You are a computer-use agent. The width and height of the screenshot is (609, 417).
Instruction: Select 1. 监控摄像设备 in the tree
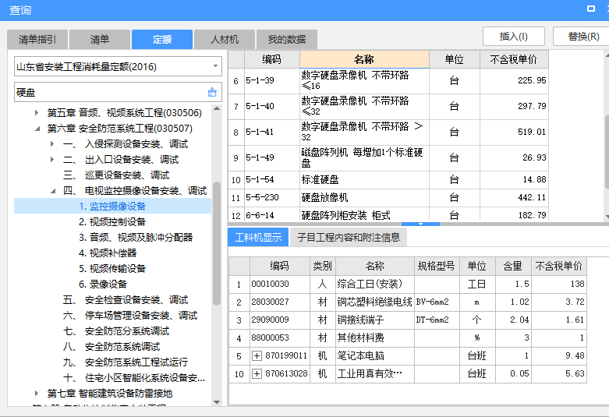click(x=112, y=207)
